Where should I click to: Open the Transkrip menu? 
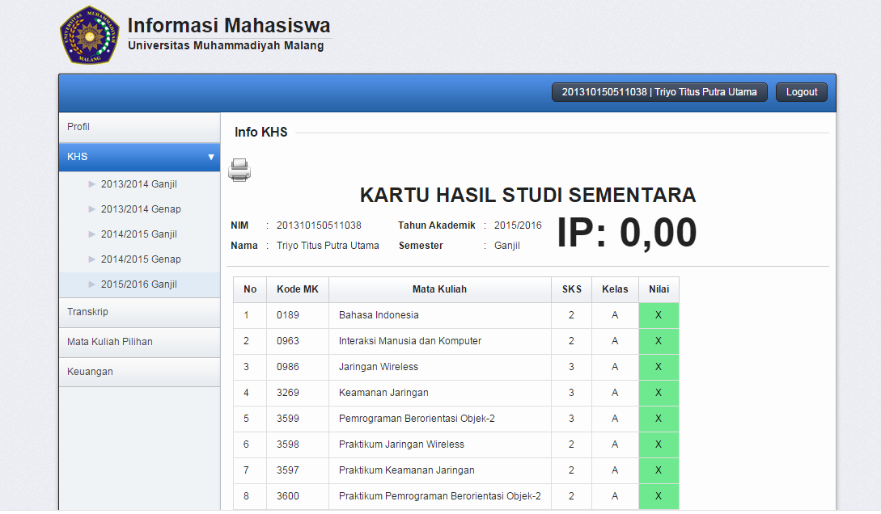[139, 312]
